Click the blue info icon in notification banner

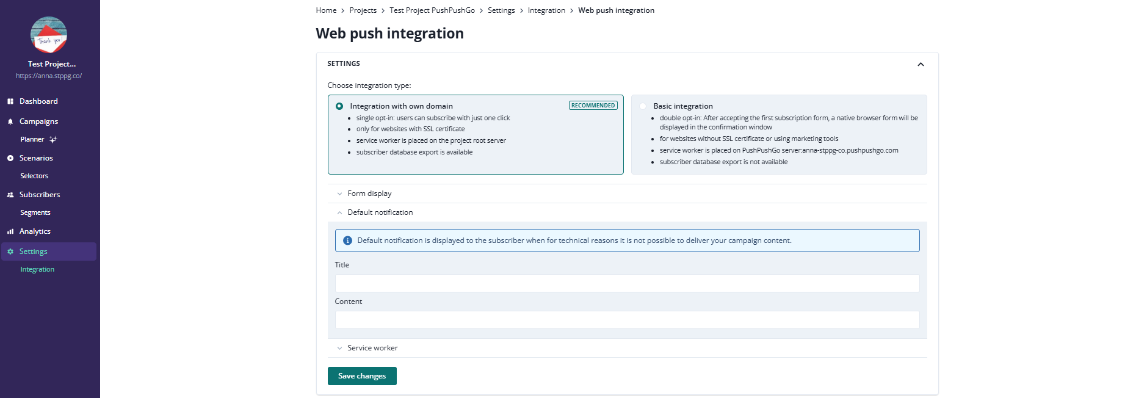coord(347,241)
